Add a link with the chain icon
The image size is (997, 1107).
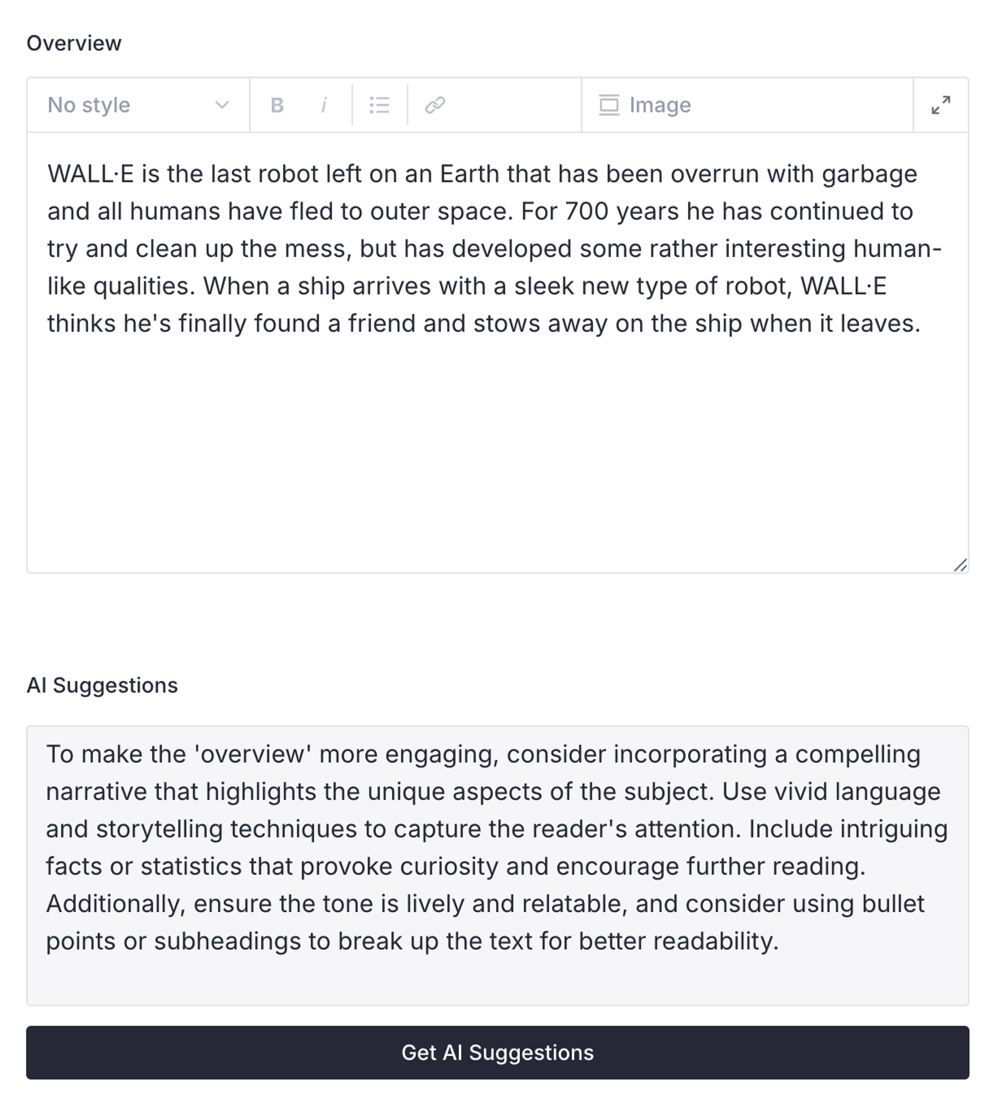[x=435, y=105]
